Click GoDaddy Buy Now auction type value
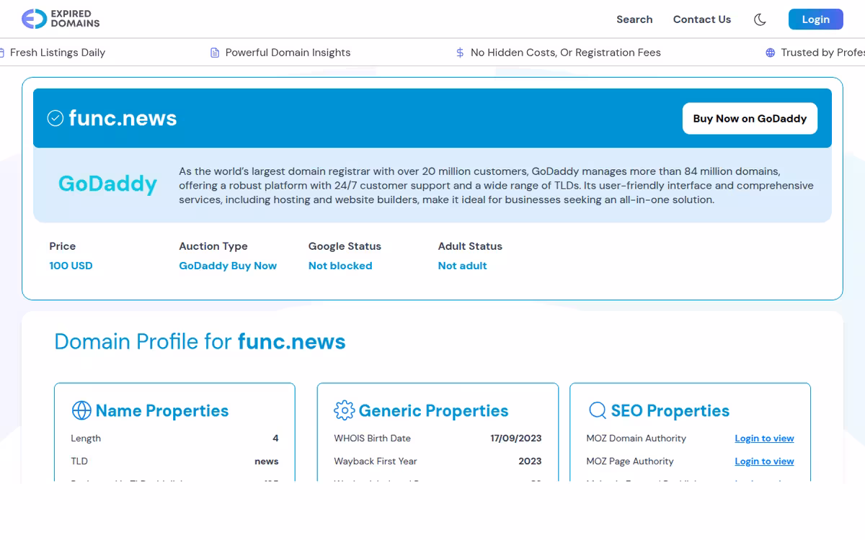This screenshot has width=865, height=540. pyautogui.click(x=228, y=266)
